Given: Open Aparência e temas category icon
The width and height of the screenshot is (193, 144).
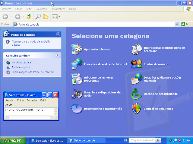Looking at the screenshot, I should (77, 49).
